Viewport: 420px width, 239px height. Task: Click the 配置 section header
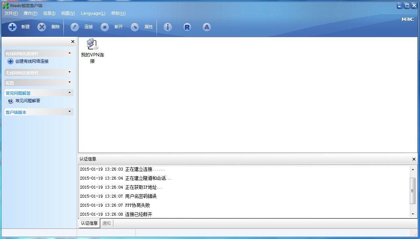pyautogui.click(x=39, y=83)
